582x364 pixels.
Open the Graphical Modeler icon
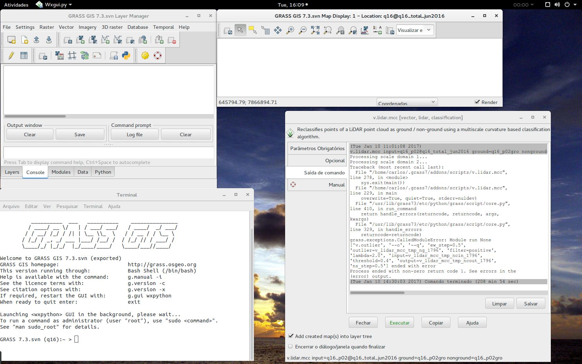click(x=85, y=55)
